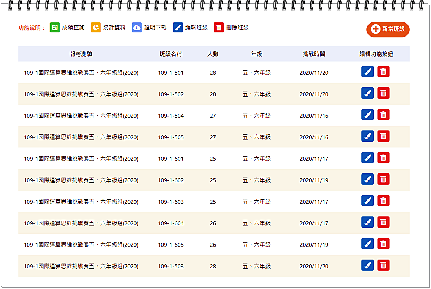The height and width of the screenshot is (289, 431).
Task: Click the 年級 column header
Action: pyautogui.click(x=257, y=54)
